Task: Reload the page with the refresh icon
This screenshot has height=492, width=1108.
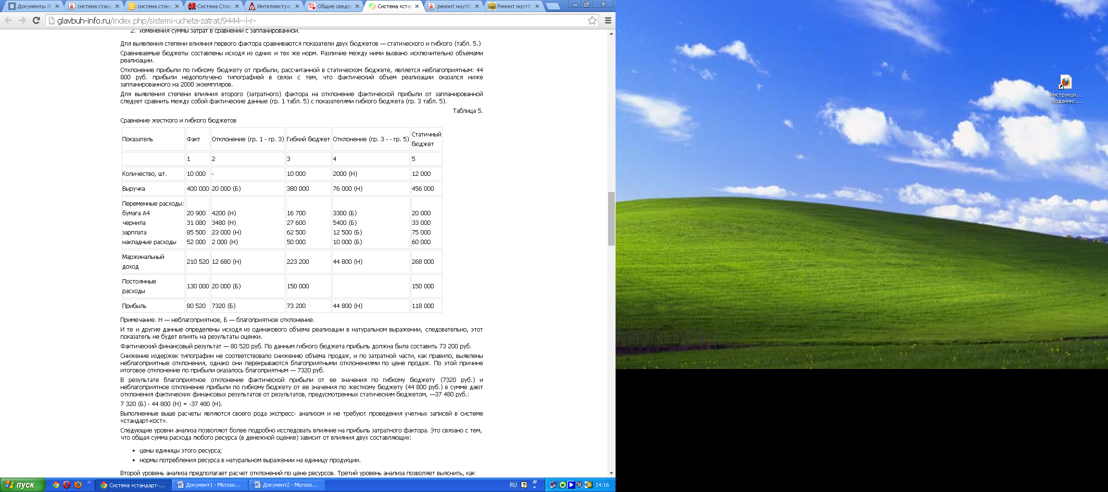Action: pos(36,20)
